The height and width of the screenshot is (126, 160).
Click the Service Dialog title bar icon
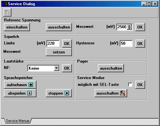coord(5,4)
